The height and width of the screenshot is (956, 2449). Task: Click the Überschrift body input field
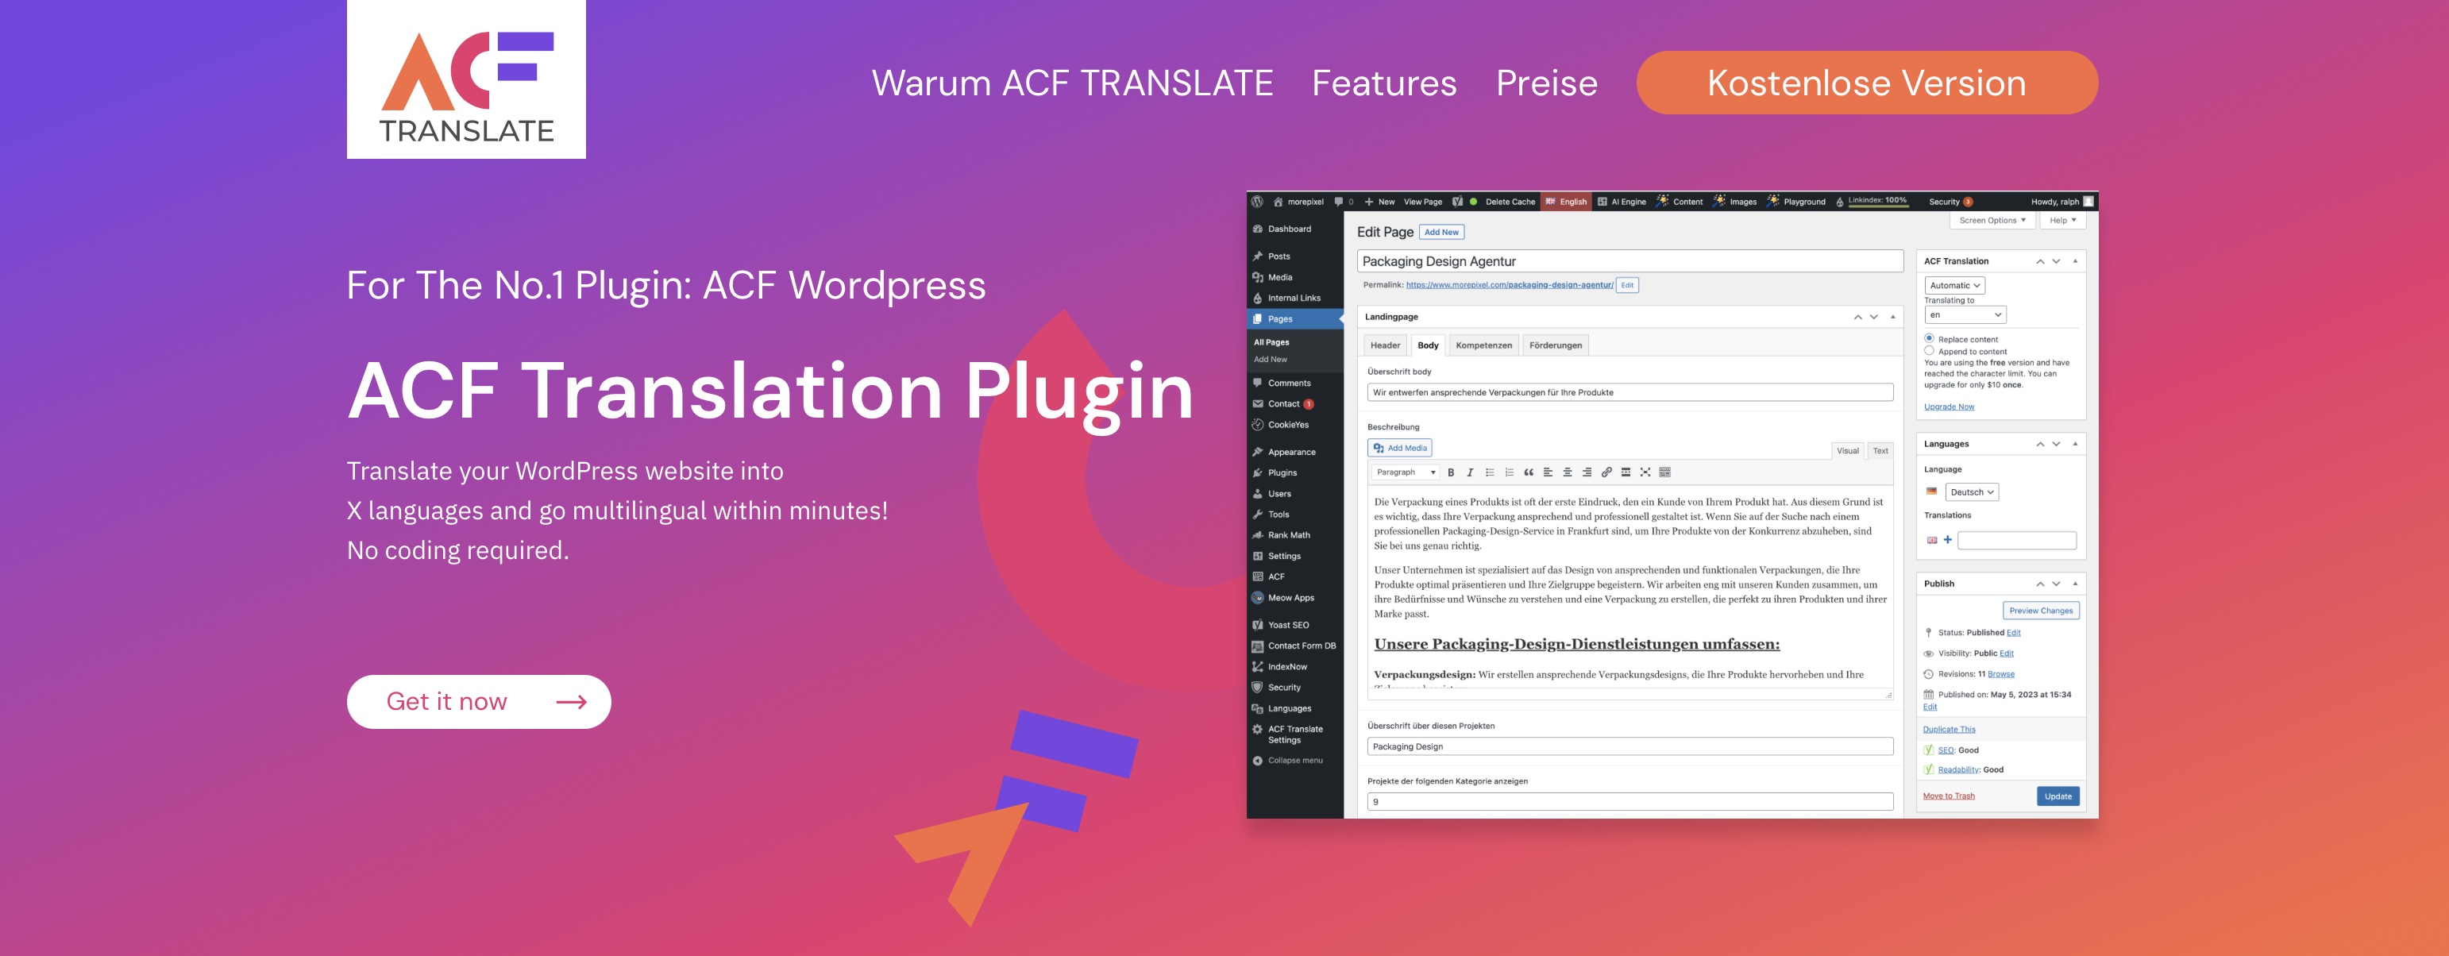point(1629,392)
